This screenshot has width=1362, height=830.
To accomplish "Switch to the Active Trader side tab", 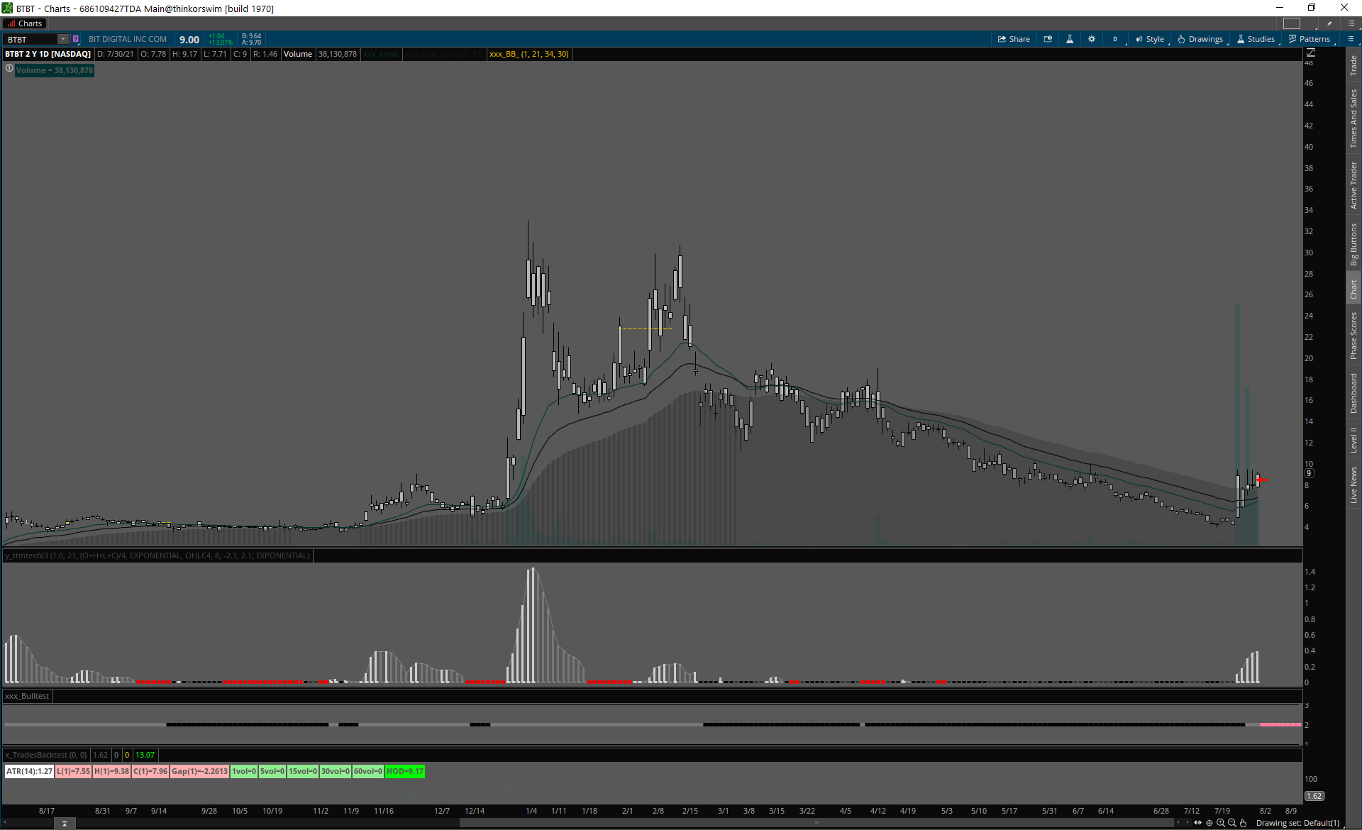I will (x=1353, y=184).
